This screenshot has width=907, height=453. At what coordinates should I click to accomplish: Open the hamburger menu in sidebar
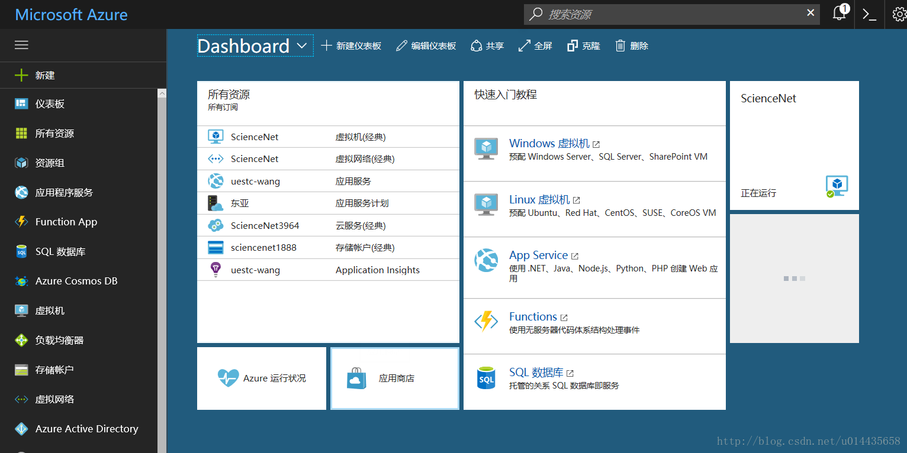click(21, 46)
